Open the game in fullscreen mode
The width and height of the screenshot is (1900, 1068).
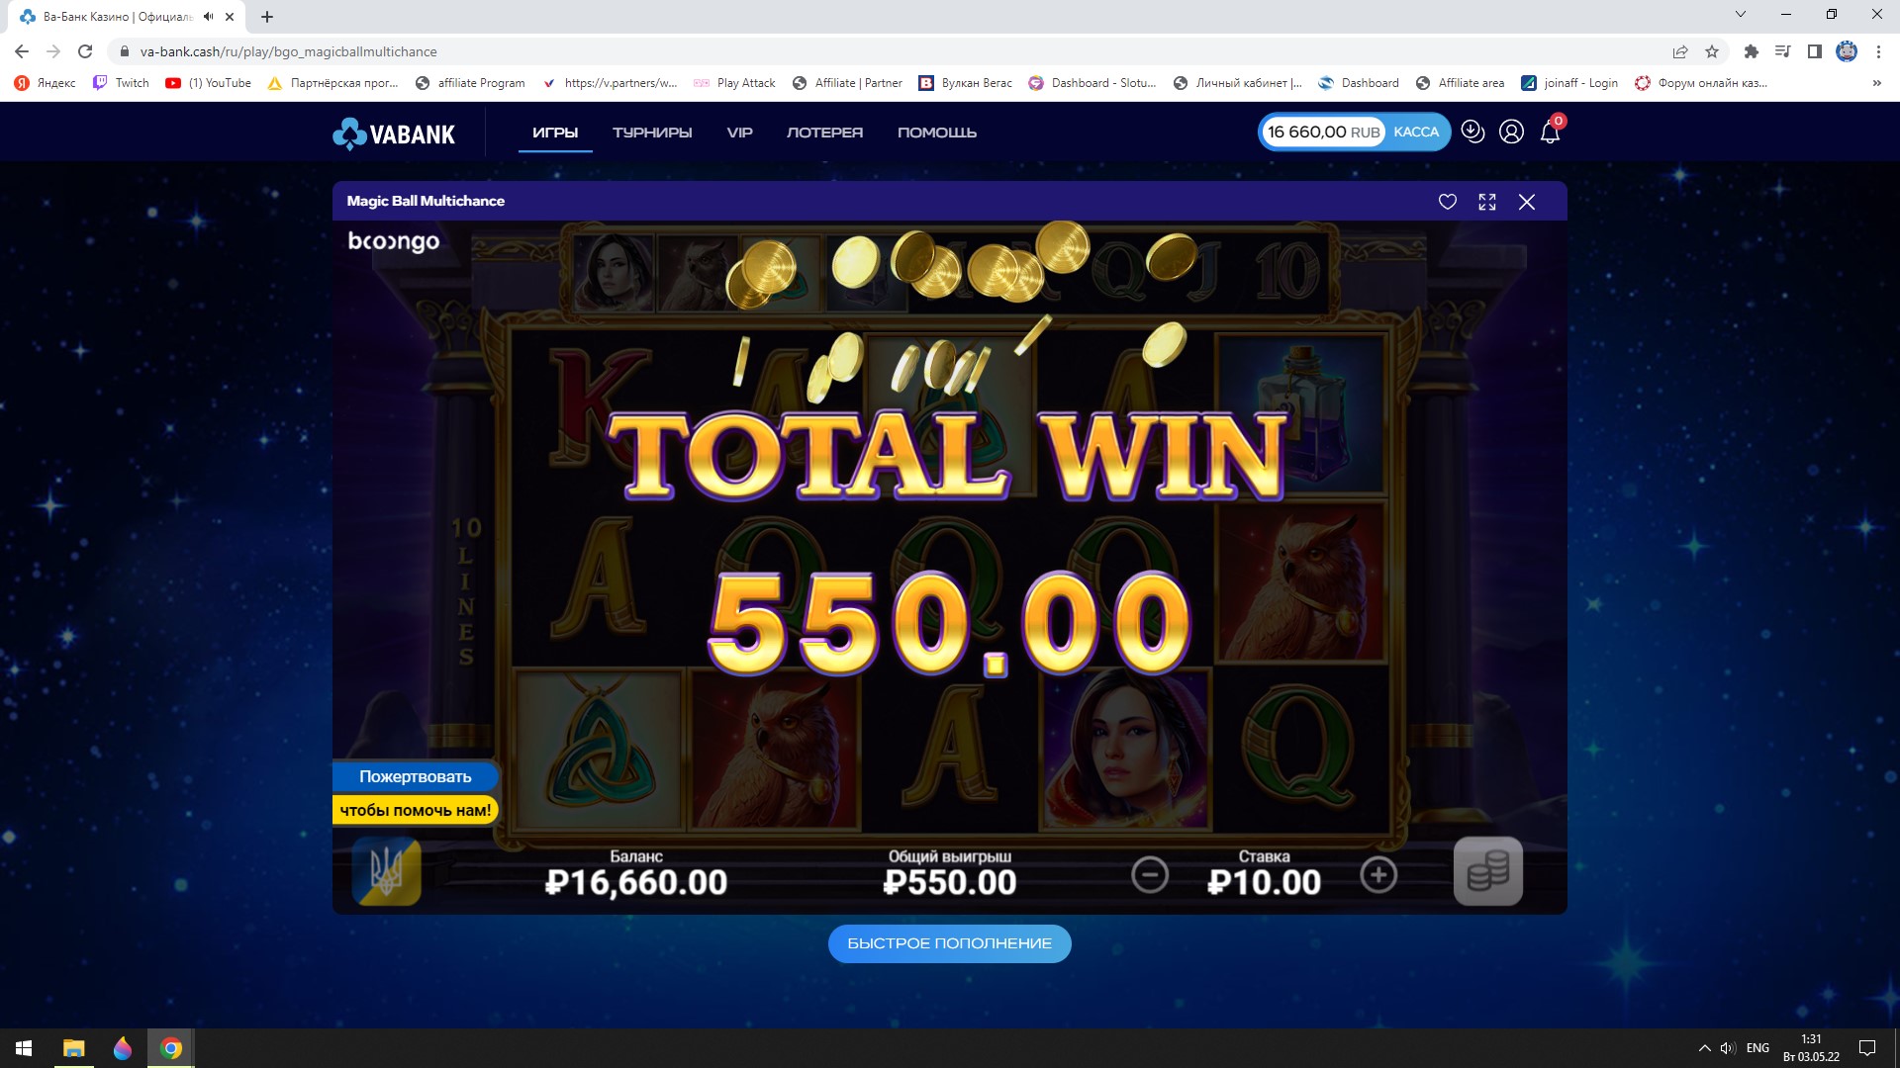click(x=1486, y=202)
